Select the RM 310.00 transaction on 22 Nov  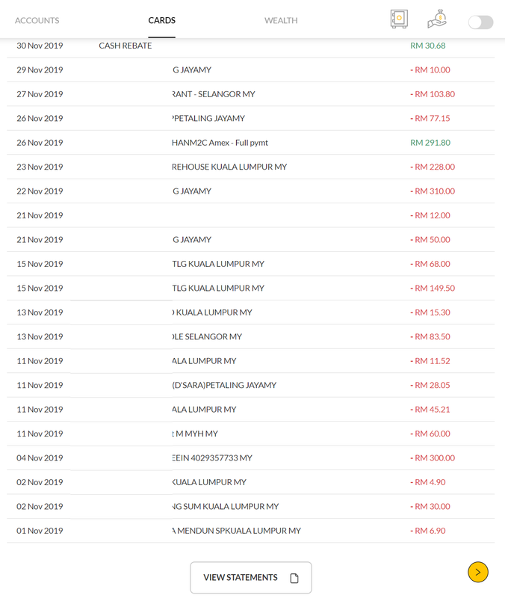(x=251, y=191)
